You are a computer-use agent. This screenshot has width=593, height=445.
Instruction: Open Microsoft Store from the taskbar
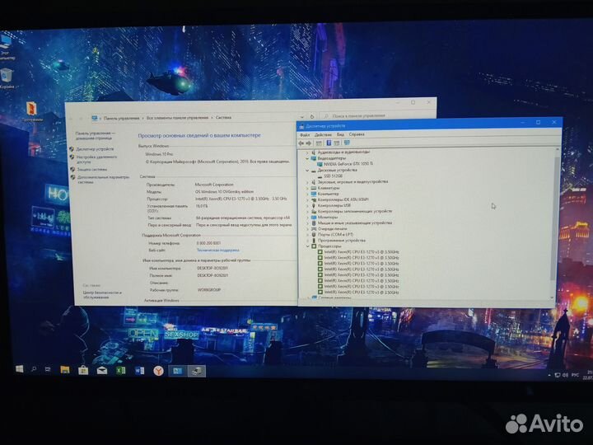point(83,370)
